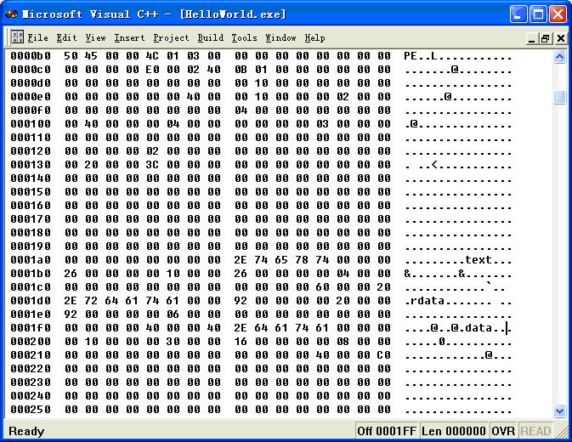Screen dimensions: 572x442
Task: Click the address 000190 in the offset column
Action: pos(31,246)
